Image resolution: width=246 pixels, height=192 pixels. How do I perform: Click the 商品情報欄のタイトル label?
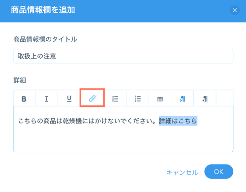(x=45, y=39)
